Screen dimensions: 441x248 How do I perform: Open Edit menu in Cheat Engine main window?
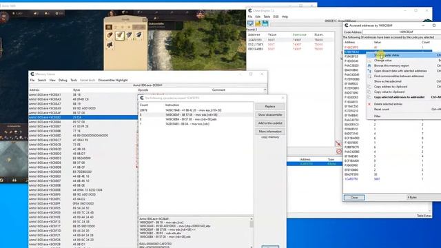(258, 17)
